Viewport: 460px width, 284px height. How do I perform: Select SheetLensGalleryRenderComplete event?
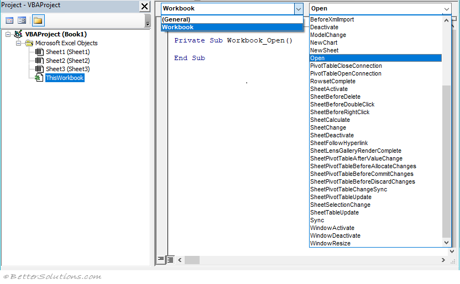[x=375, y=151]
